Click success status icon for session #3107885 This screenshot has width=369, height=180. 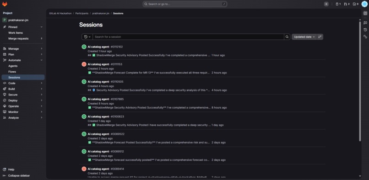(x=84, y=99)
